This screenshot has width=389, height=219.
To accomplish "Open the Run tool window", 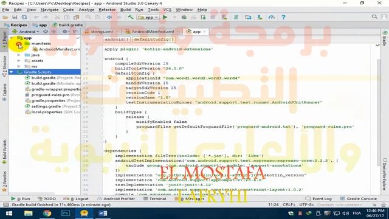I will [x=21, y=199].
